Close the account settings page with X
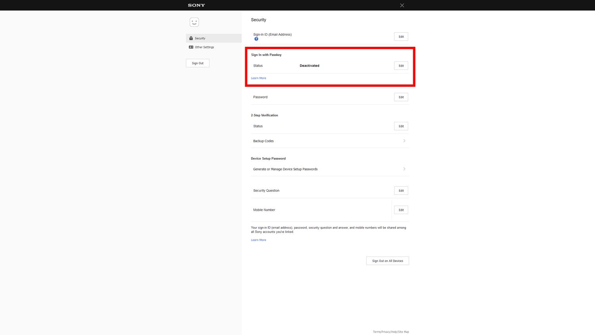The image size is (595, 335). pos(402,5)
